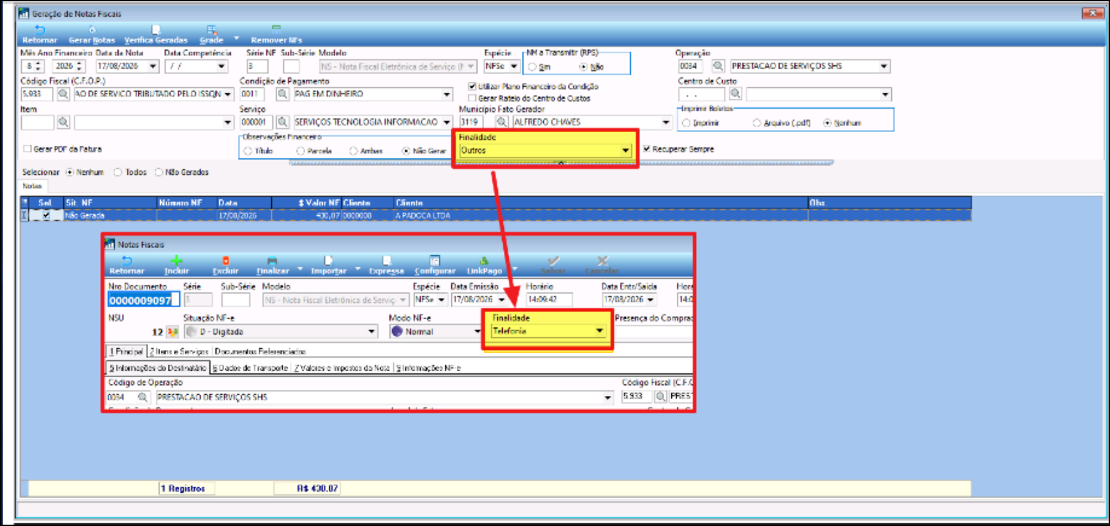
Task: Switch to the 2 Itens e Serviços tab
Action: (179, 351)
